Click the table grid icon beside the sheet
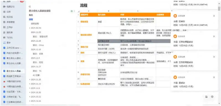 tap(72, 11)
